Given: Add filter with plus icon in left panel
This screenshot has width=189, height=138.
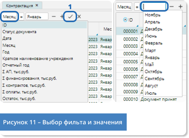Looking at the screenshot, I should 62,17.
